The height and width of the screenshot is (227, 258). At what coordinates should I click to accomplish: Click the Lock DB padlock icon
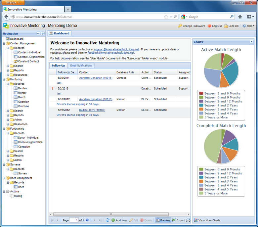[x=226, y=26]
